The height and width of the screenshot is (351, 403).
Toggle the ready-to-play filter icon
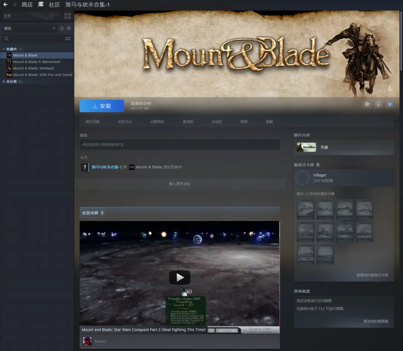(69, 28)
